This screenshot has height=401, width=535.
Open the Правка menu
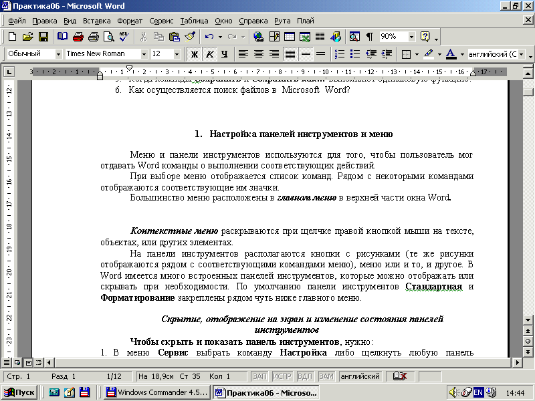click(45, 21)
